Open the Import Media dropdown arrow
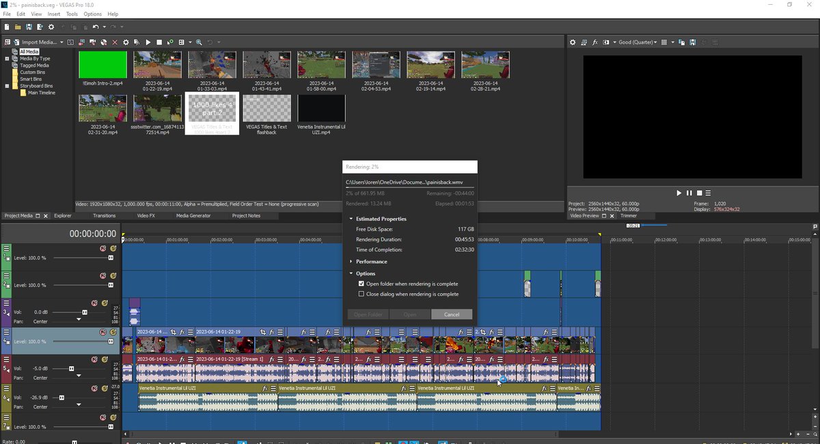 61,42
